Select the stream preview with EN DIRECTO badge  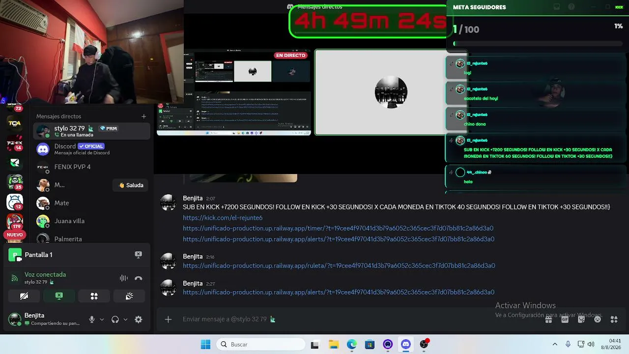[x=234, y=92]
